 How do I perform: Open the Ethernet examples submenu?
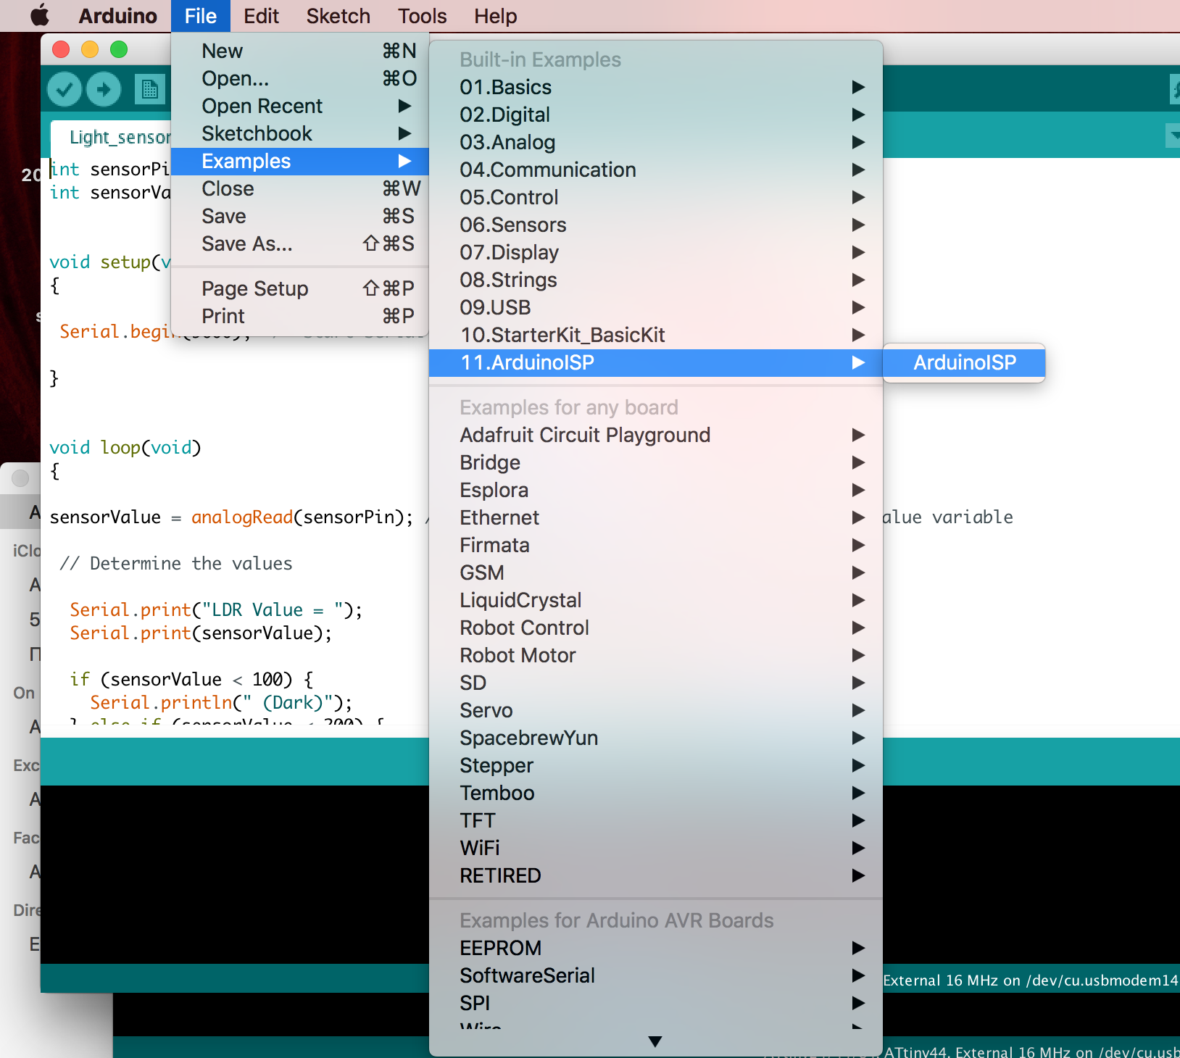(656, 517)
